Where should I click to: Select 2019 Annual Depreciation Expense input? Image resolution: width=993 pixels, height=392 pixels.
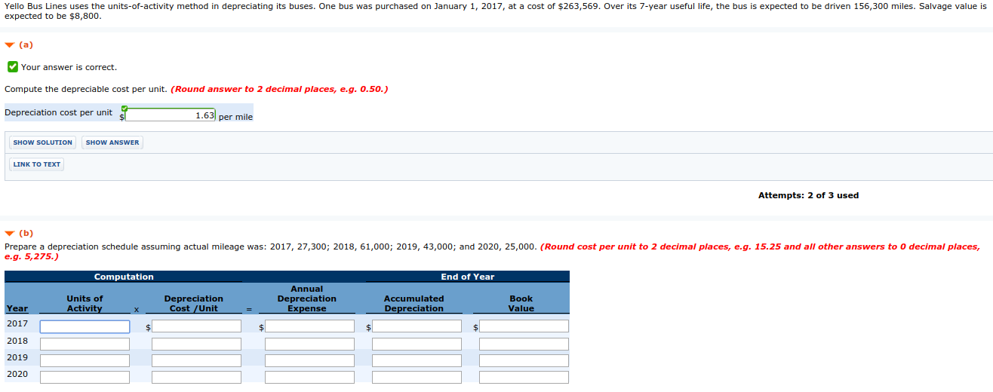(309, 360)
